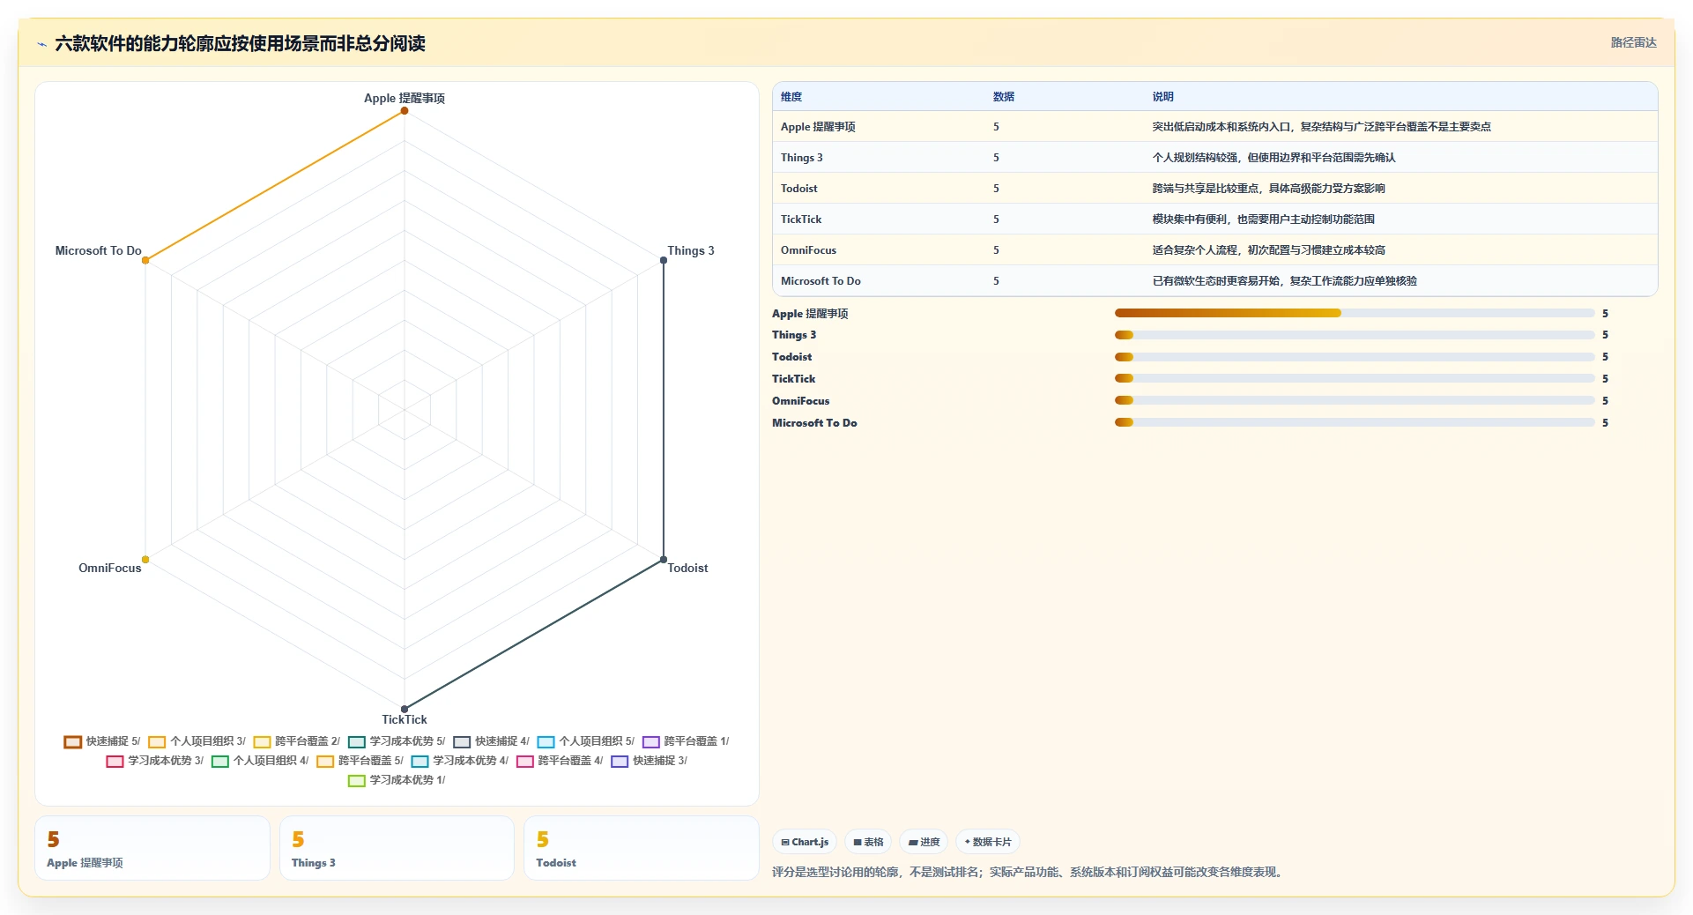This screenshot has width=1693, height=915.
Task: Select the 表格 chip
Action: tap(868, 842)
